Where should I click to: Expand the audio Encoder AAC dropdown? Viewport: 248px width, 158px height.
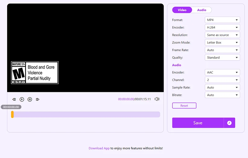click(222, 72)
